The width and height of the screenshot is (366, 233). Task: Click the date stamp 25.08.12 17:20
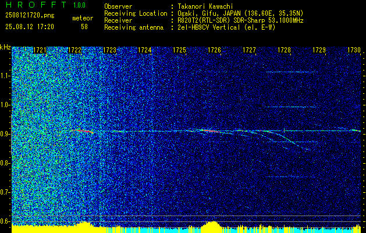[30, 27]
